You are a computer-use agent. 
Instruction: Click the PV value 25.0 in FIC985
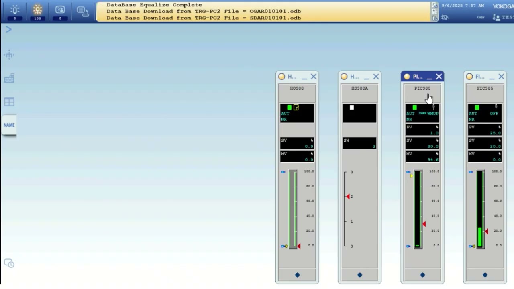click(496, 133)
